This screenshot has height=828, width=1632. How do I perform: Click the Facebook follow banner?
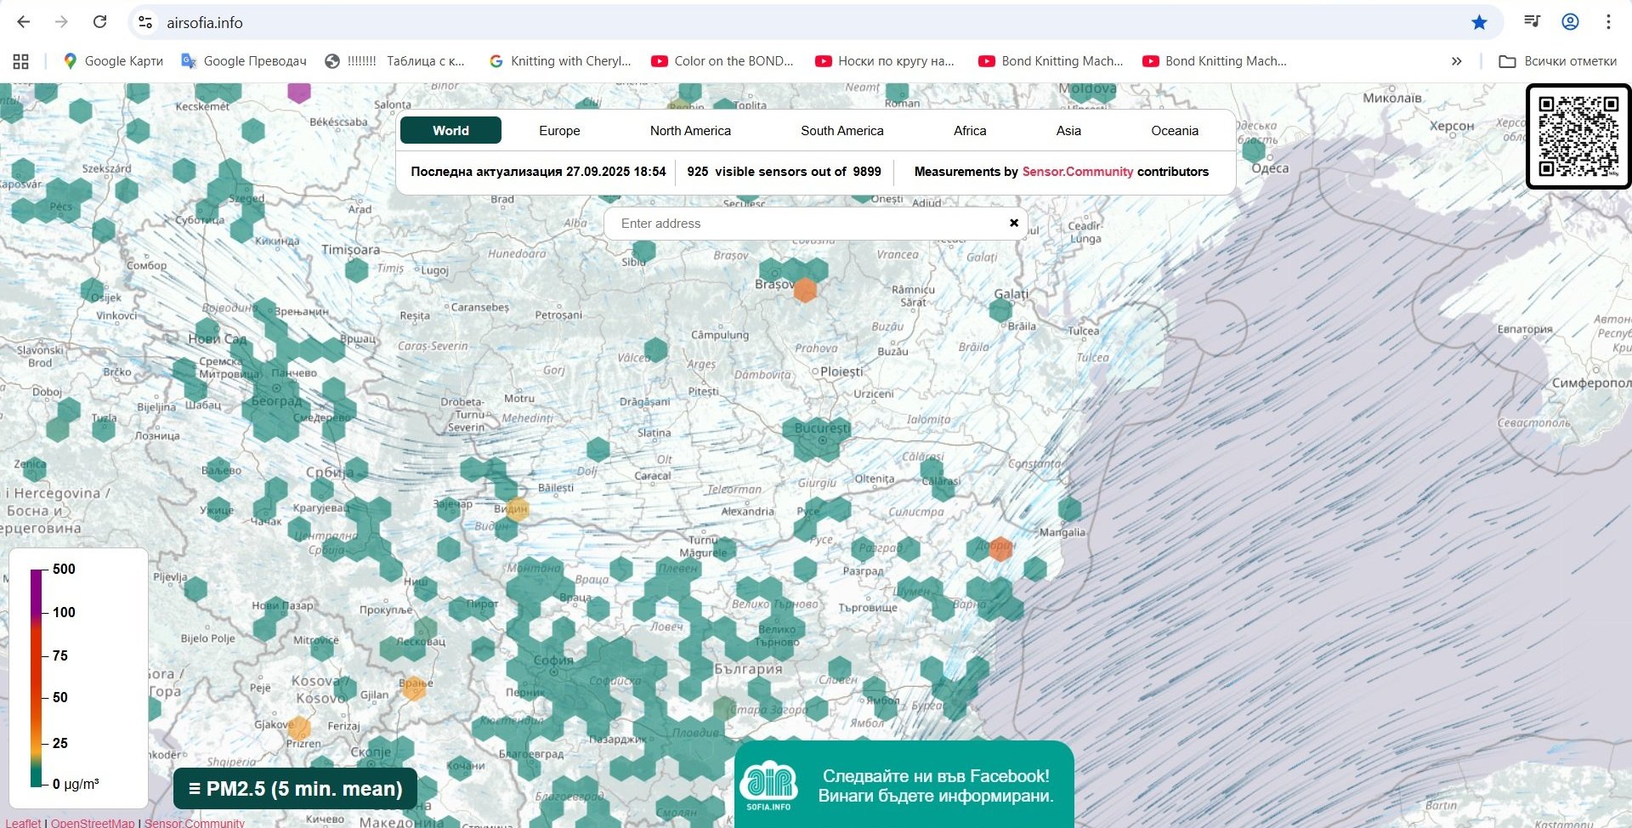[904, 785]
